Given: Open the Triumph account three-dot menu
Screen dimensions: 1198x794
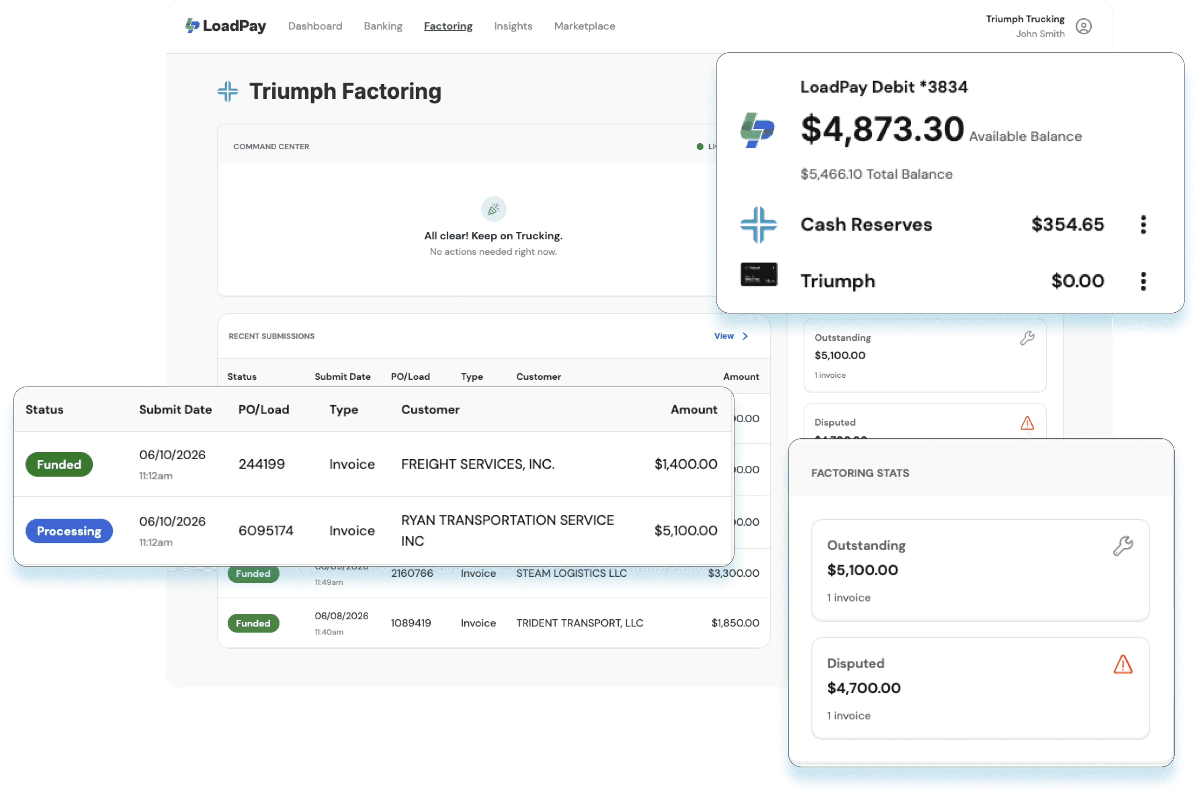Looking at the screenshot, I should 1143,281.
